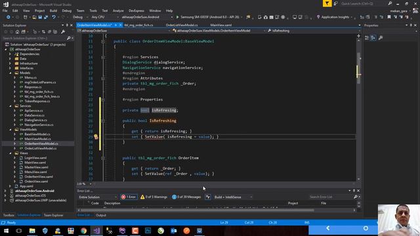Viewport: 420px width, 236px height.
Task: Collapse the #region Services outline box
Action: [x=103, y=57]
